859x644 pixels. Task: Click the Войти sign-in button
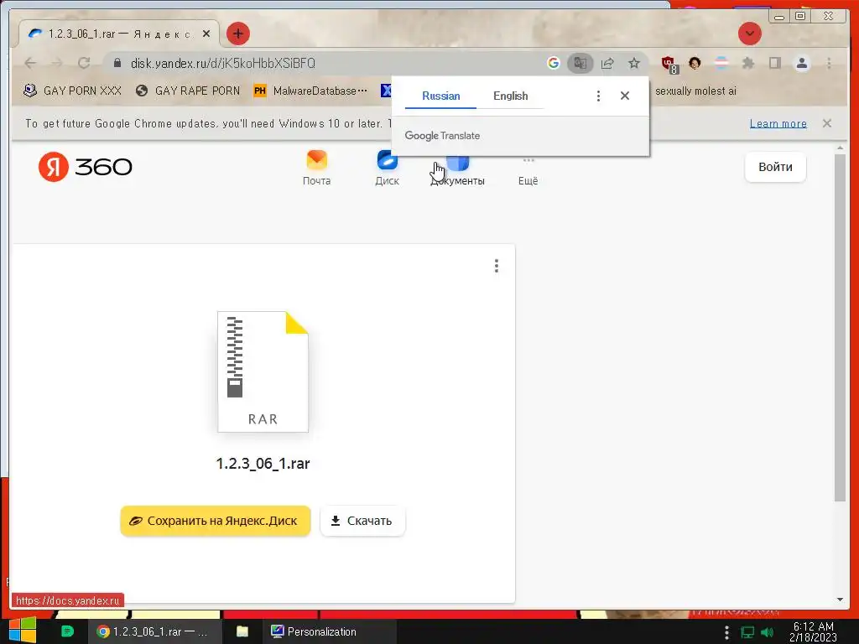coord(775,167)
